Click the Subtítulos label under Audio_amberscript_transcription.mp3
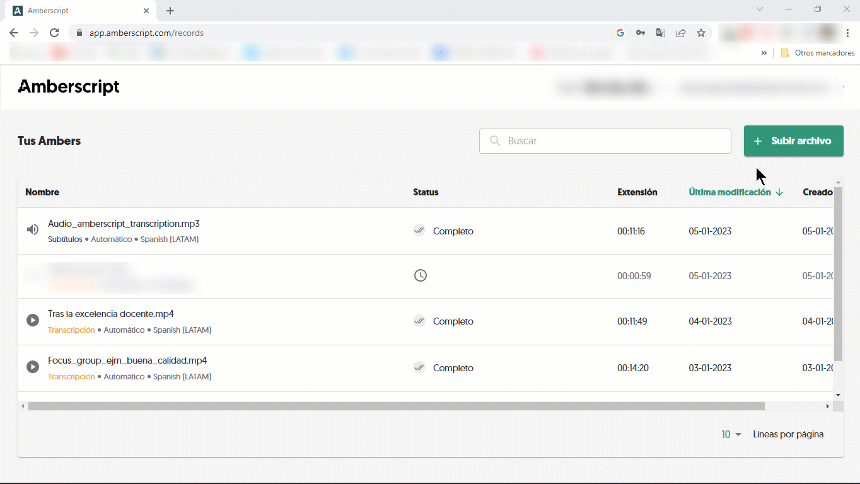Image resolution: width=860 pixels, height=484 pixels. (65, 239)
